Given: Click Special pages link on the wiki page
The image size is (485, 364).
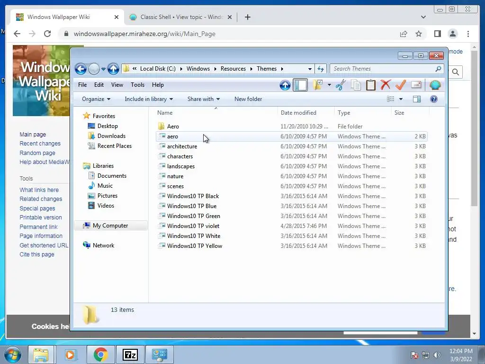Looking at the screenshot, I should (x=37, y=209).
